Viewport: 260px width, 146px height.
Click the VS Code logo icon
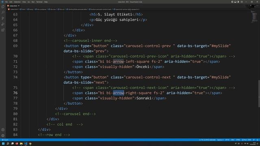coord(2,2)
